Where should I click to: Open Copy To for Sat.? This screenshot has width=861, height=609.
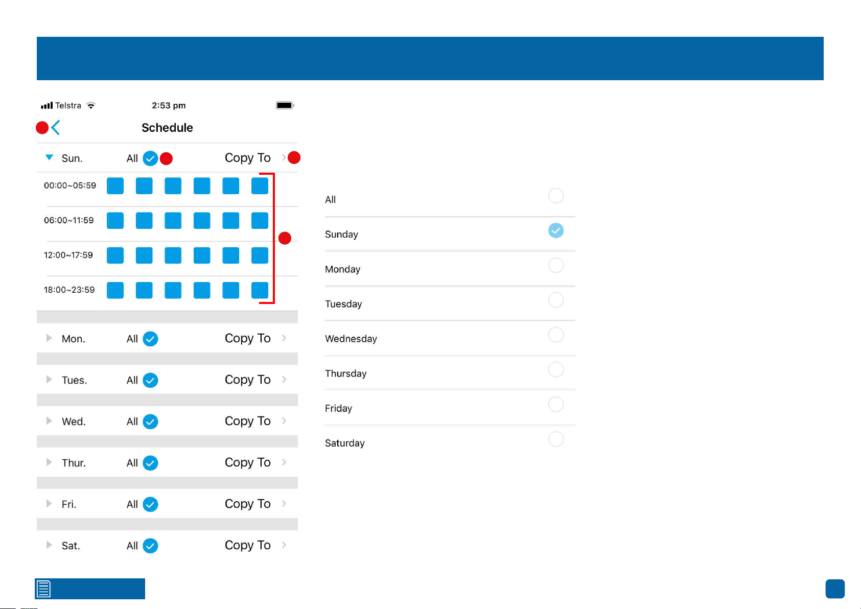(248, 545)
